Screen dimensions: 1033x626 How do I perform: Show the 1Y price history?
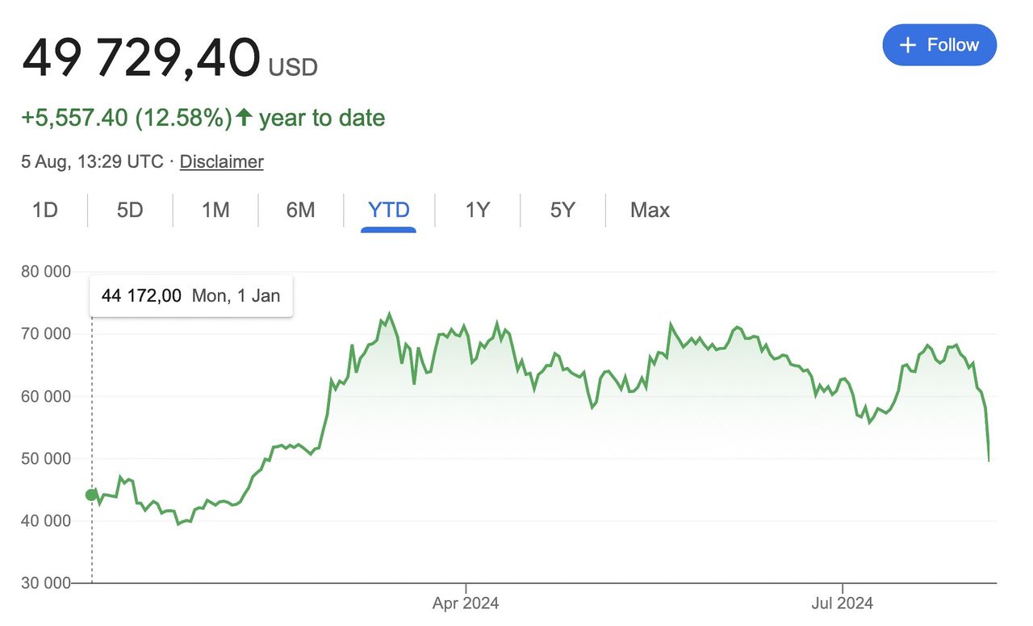coord(477,211)
